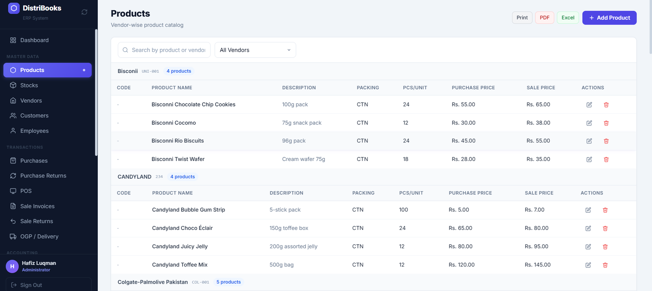The width and height of the screenshot is (652, 291).
Task: Click the Add Product button
Action: (x=609, y=18)
